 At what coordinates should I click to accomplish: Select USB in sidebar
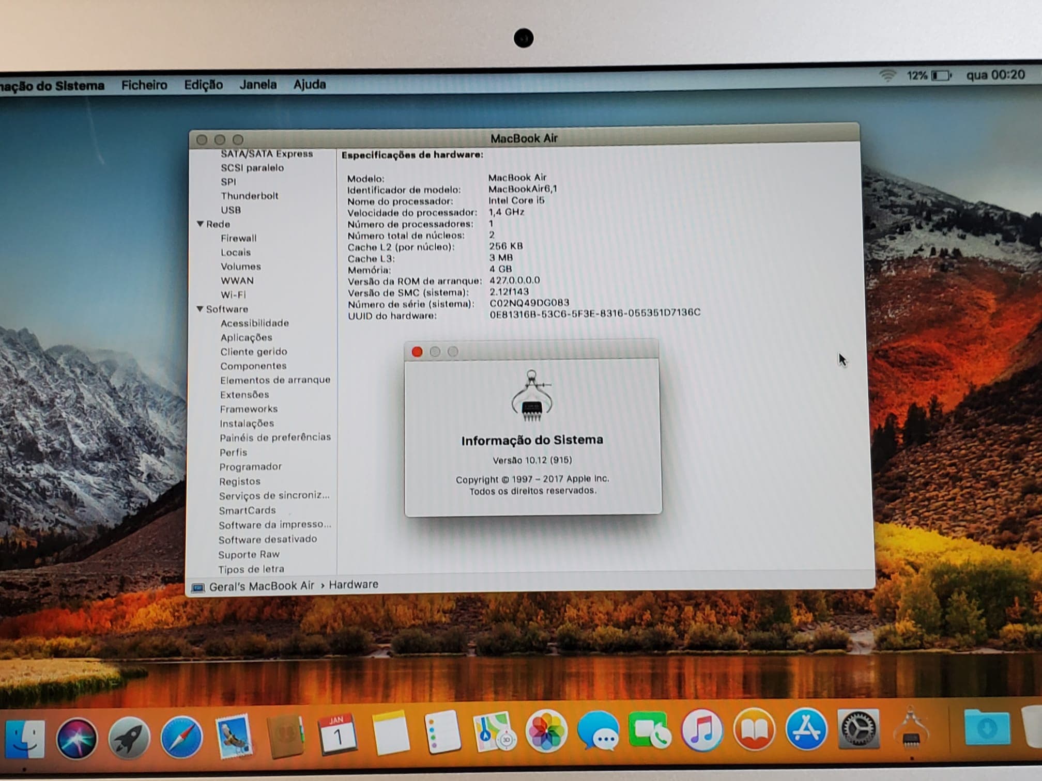(x=231, y=210)
